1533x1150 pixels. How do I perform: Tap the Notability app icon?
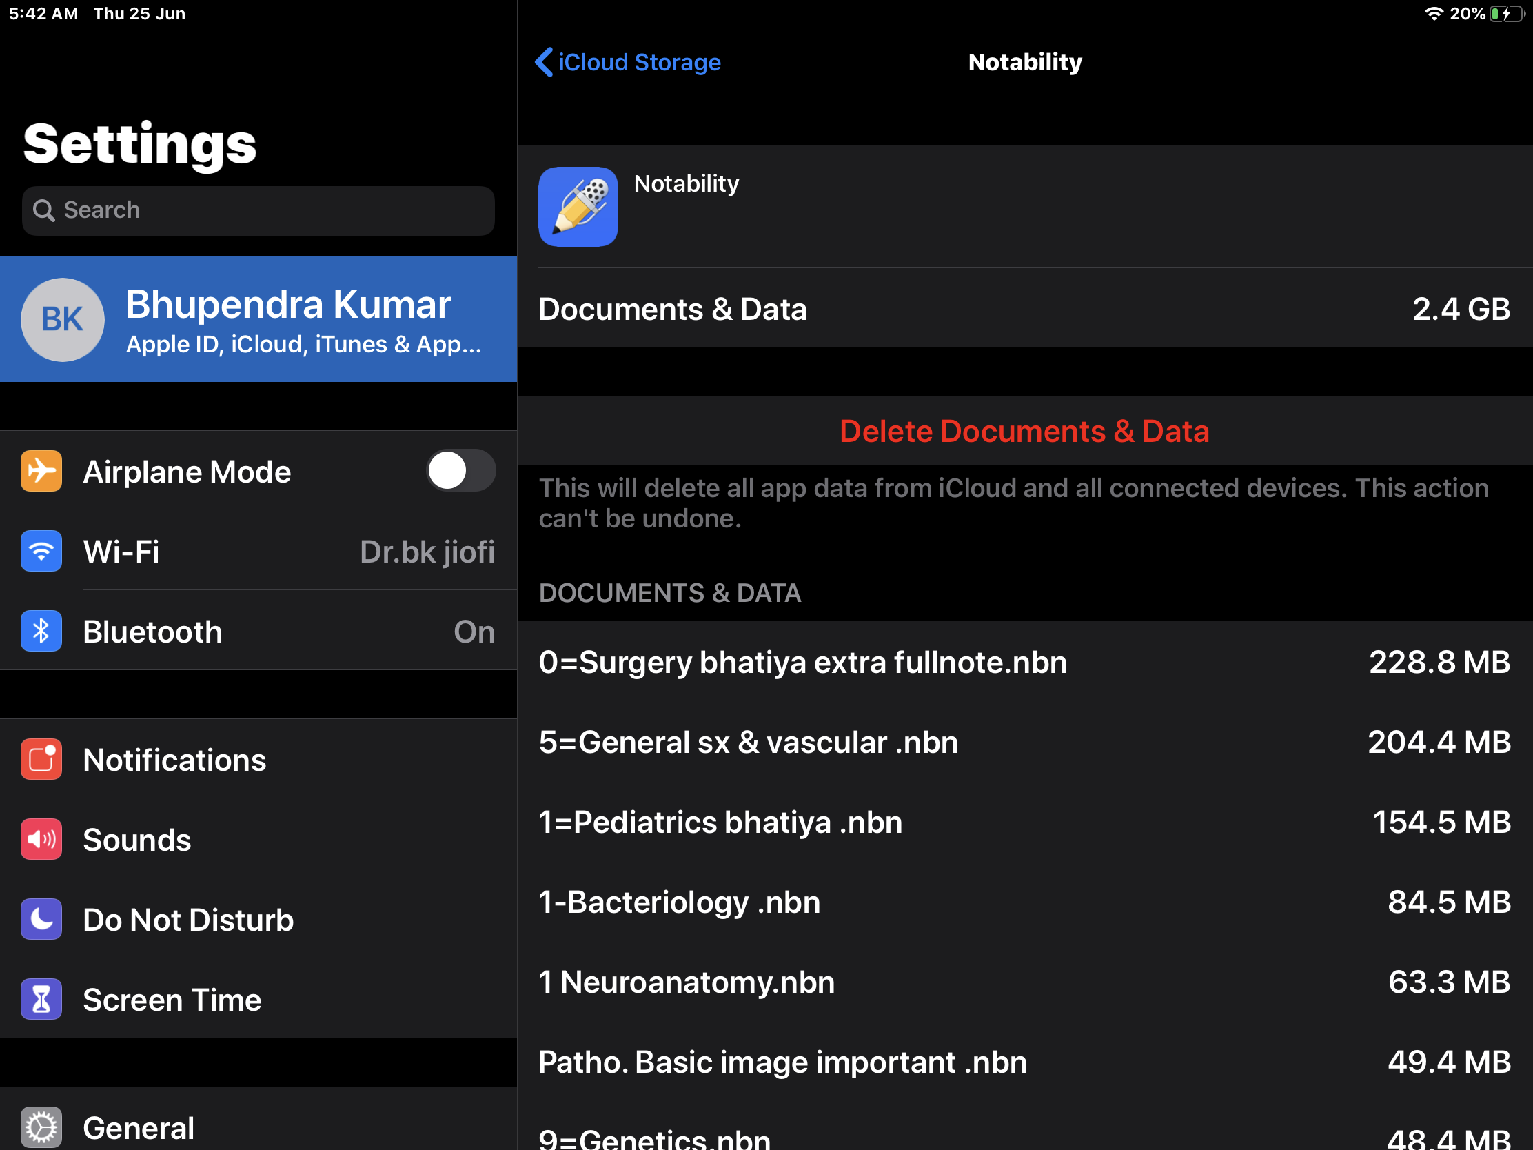click(578, 207)
